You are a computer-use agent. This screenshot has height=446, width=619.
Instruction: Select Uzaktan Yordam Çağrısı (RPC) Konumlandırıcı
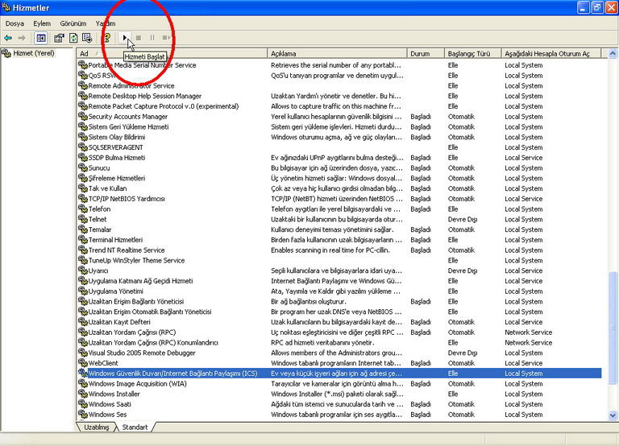pos(339,342)
